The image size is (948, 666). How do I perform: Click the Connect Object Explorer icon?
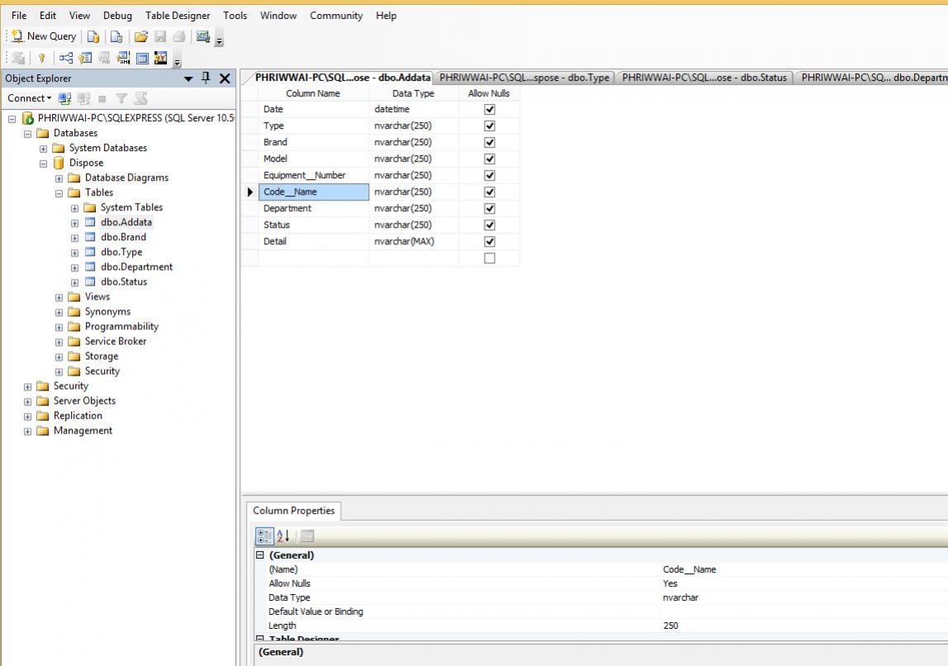coord(65,98)
